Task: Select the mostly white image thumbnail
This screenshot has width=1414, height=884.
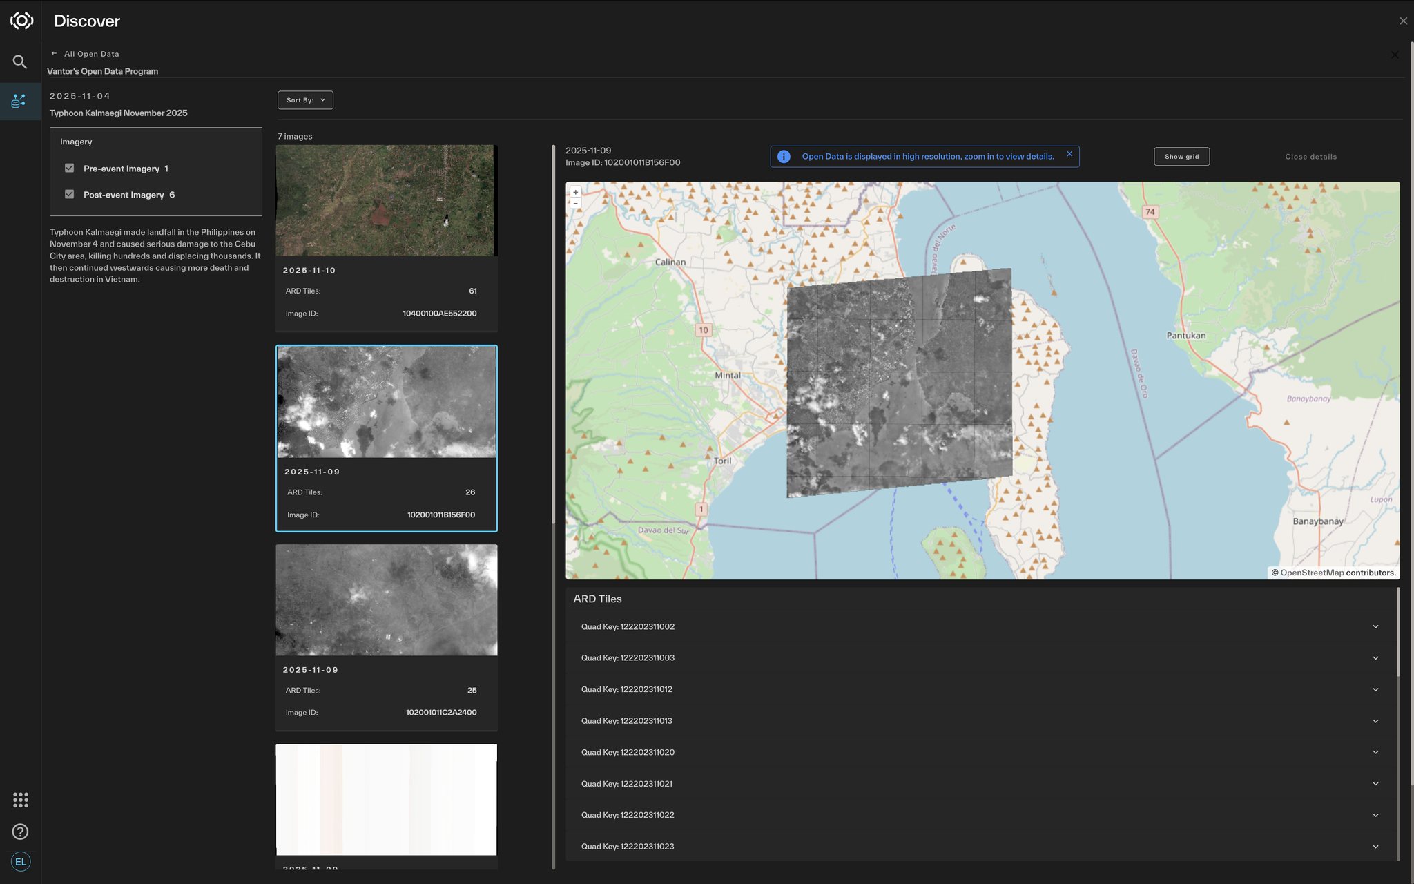Action: (387, 800)
